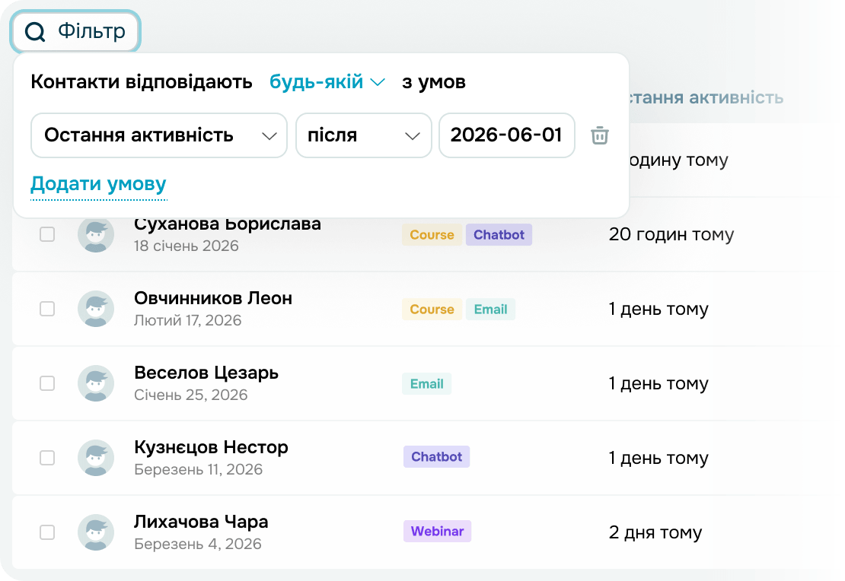Image resolution: width=845 pixels, height=581 pixels.
Task: Click the date 'Лютий 17, 2026'
Action: 187,320
